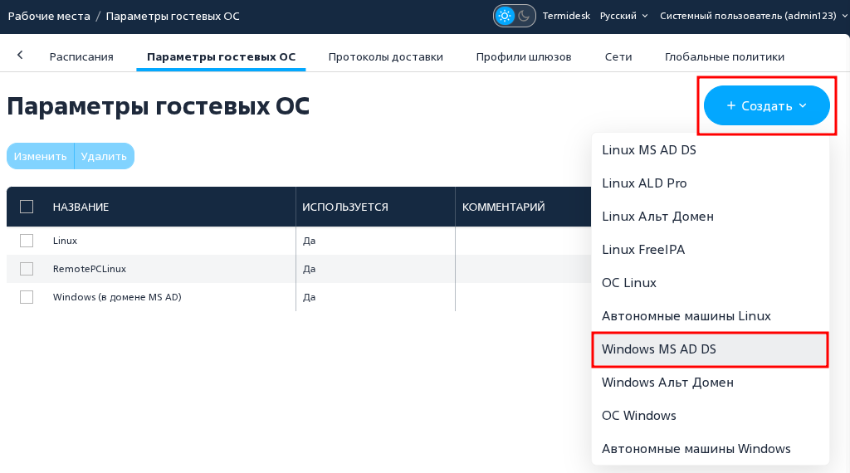Screen dimensions: 850x473
Task: Select Windows MS AD DS menu entry
Action: (711, 349)
